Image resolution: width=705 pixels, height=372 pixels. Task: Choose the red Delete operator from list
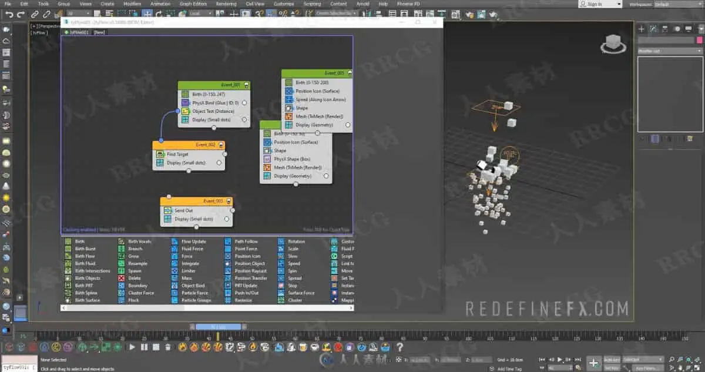(x=129, y=278)
